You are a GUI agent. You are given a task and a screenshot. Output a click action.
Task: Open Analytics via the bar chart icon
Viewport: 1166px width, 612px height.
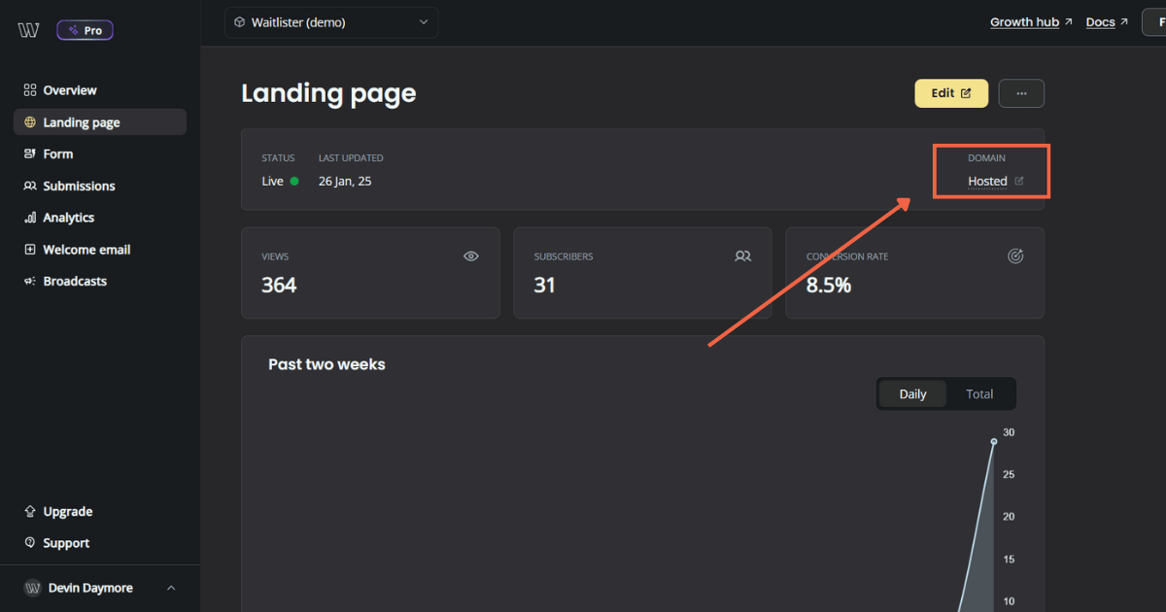29,217
